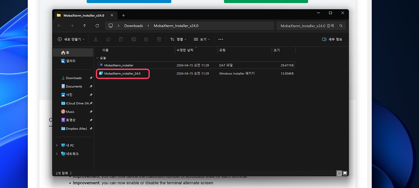Screen dimensions: 419x188
Task: Open the See more ellipsis menu
Action: (x=221, y=39)
